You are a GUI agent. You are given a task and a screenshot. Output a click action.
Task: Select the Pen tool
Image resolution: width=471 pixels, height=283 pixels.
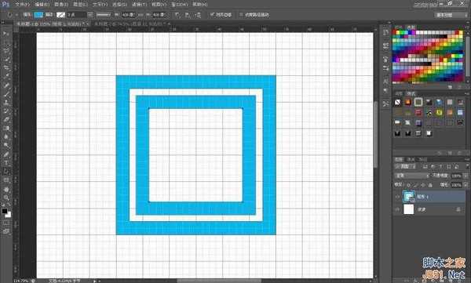(6, 154)
